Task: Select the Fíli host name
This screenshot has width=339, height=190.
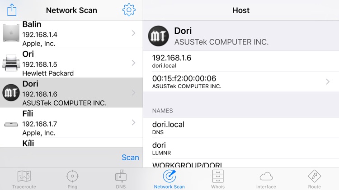Action: (x=28, y=113)
